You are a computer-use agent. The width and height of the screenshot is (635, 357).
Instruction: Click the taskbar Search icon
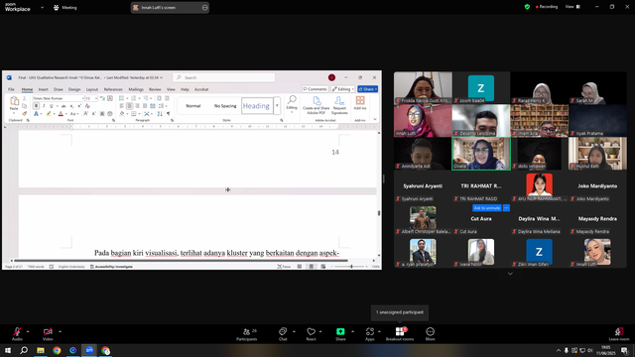tap(24, 350)
